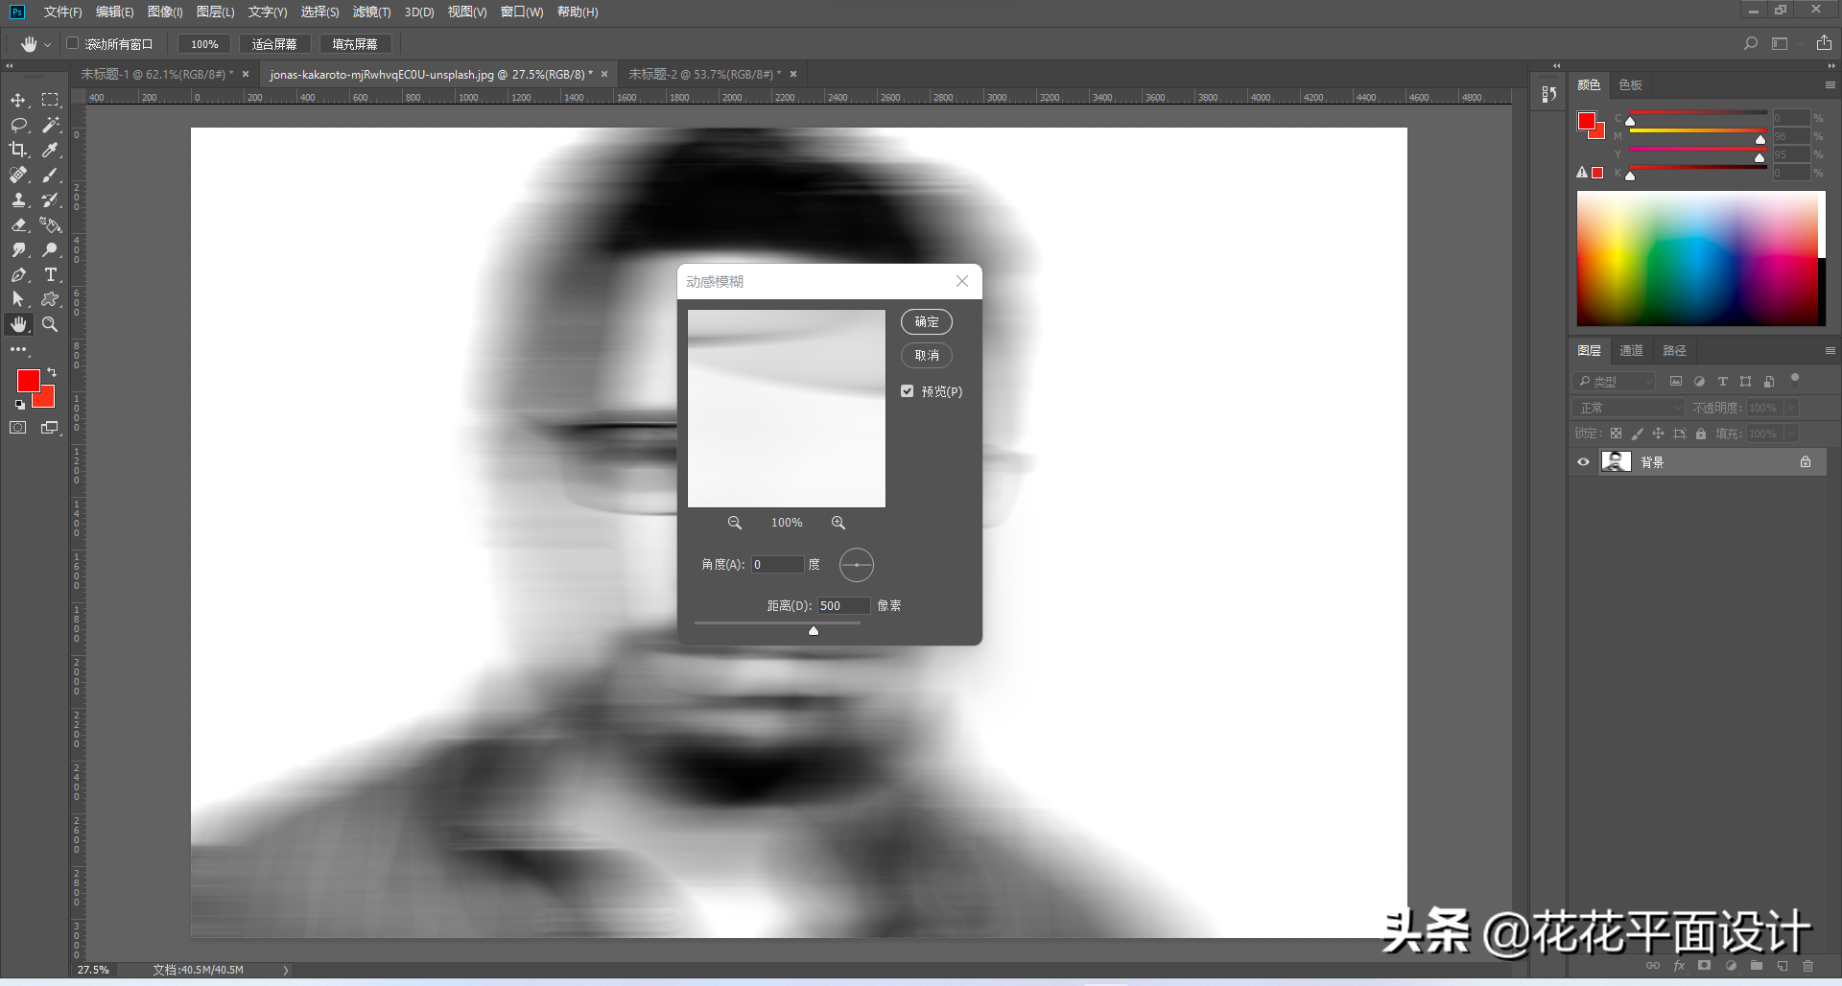The height and width of the screenshot is (986, 1842).
Task: Expand the status bar info arrow
Action: pos(286,970)
